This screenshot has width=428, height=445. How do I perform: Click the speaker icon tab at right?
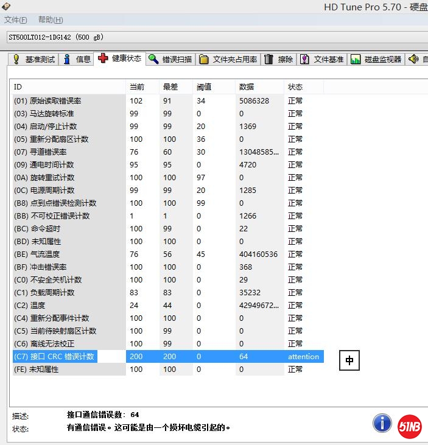pyautogui.click(x=414, y=59)
